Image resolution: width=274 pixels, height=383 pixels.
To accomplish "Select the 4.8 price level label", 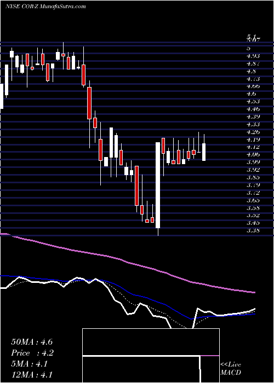I will (x=252, y=71).
